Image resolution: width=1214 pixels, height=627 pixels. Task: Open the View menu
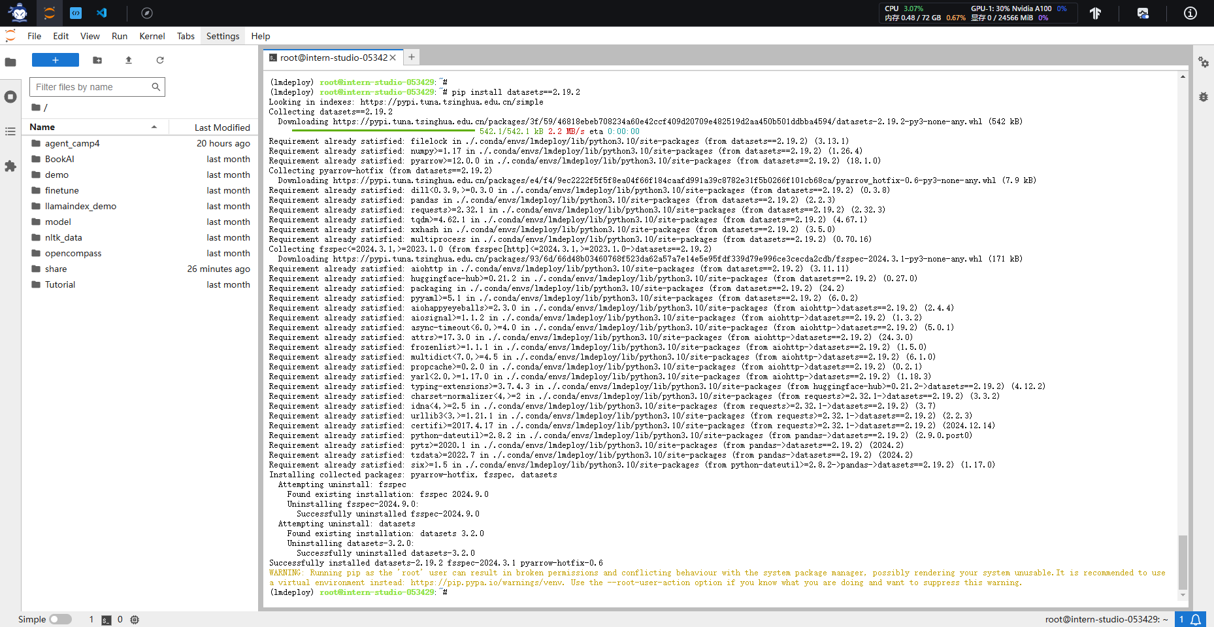click(90, 36)
